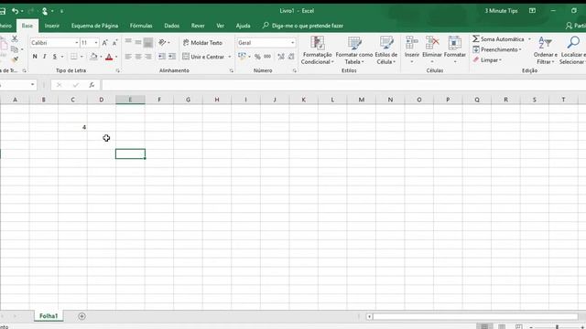Open the Geral number format dropdown
This screenshot has width=586, height=329.
coord(293,43)
